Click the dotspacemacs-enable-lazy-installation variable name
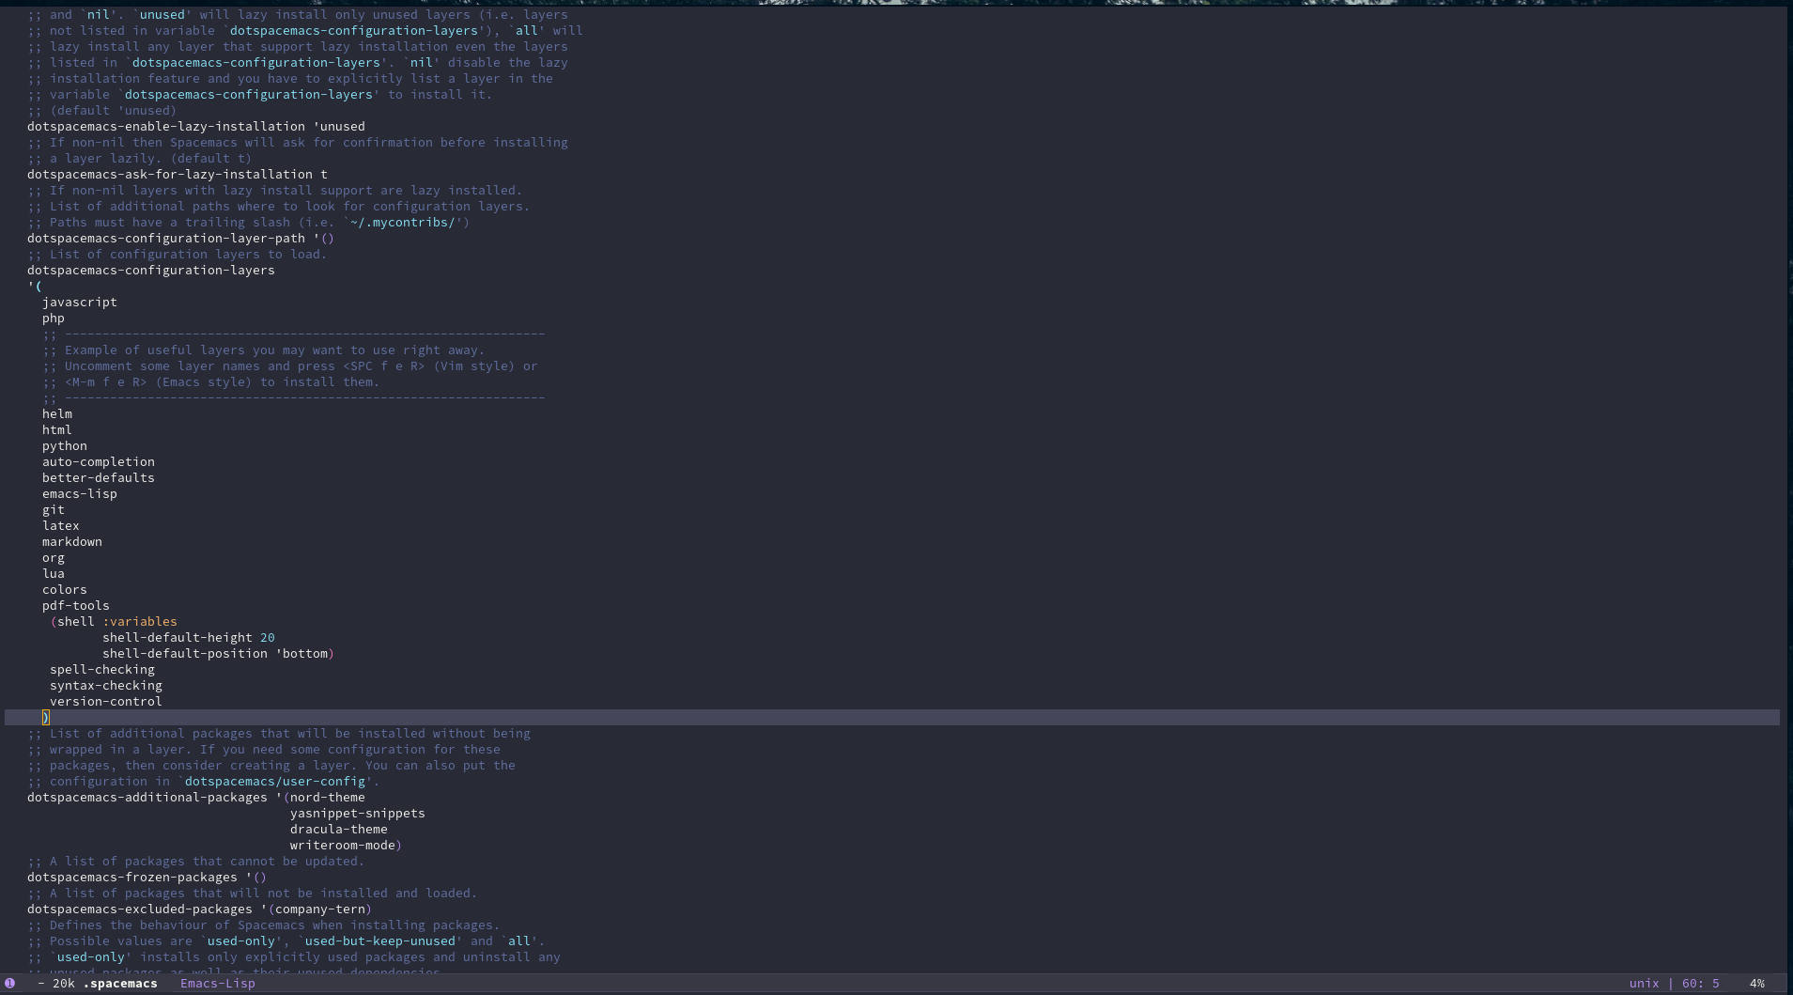The height and width of the screenshot is (995, 1793). tap(166, 126)
